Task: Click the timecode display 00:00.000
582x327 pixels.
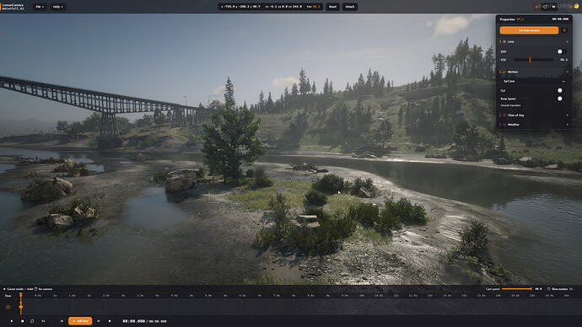Action: point(133,321)
